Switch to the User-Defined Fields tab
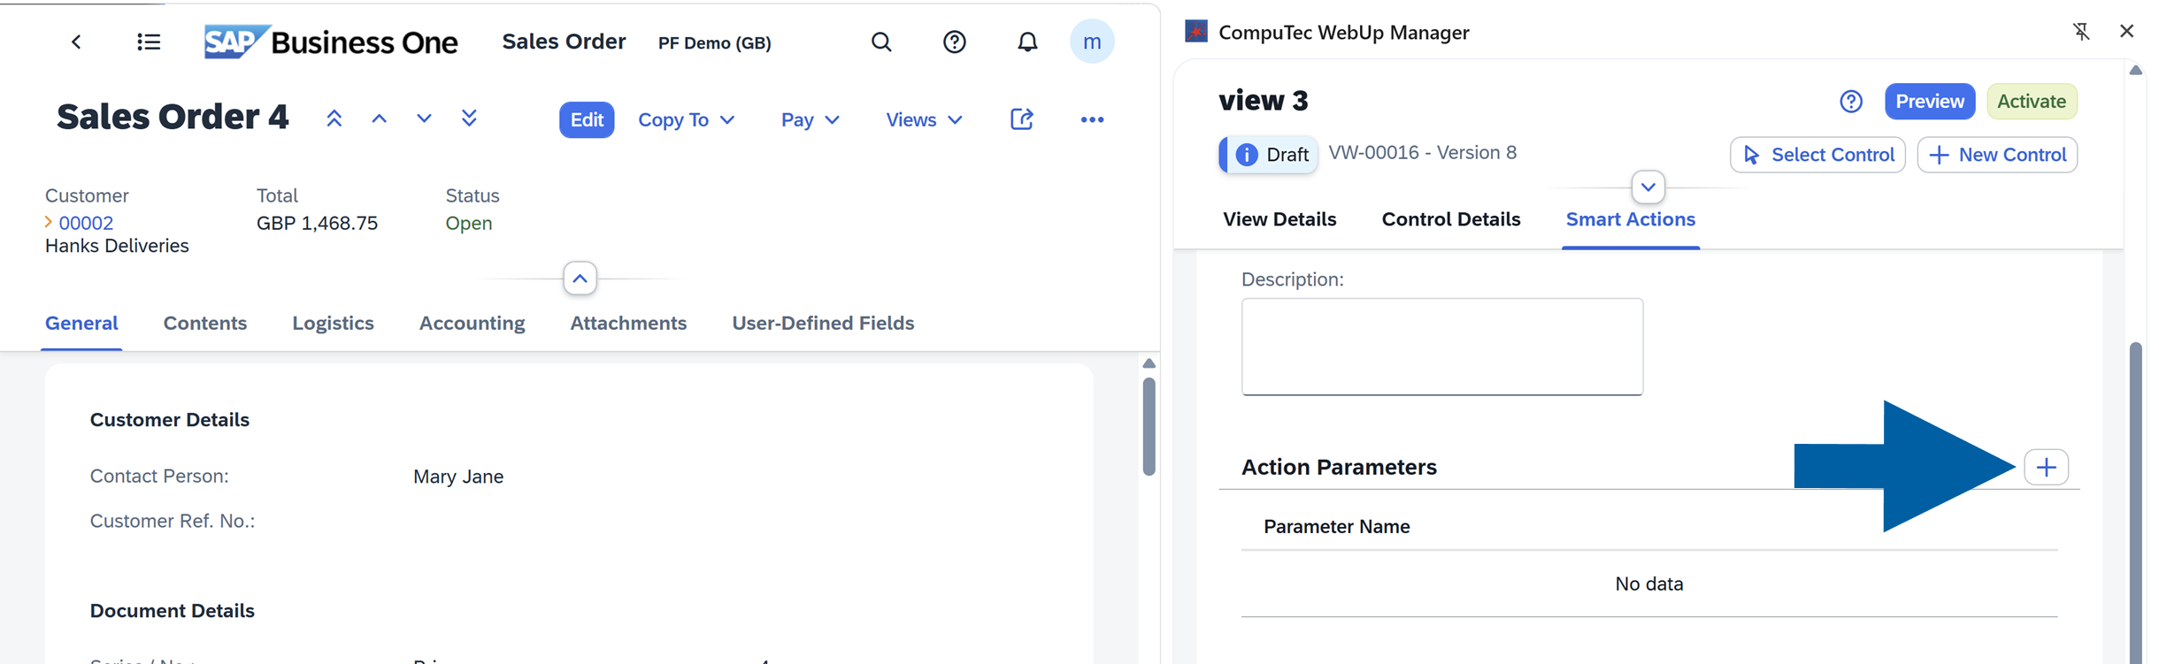The width and height of the screenshot is (2159, 664). click(x=823, y=323)
